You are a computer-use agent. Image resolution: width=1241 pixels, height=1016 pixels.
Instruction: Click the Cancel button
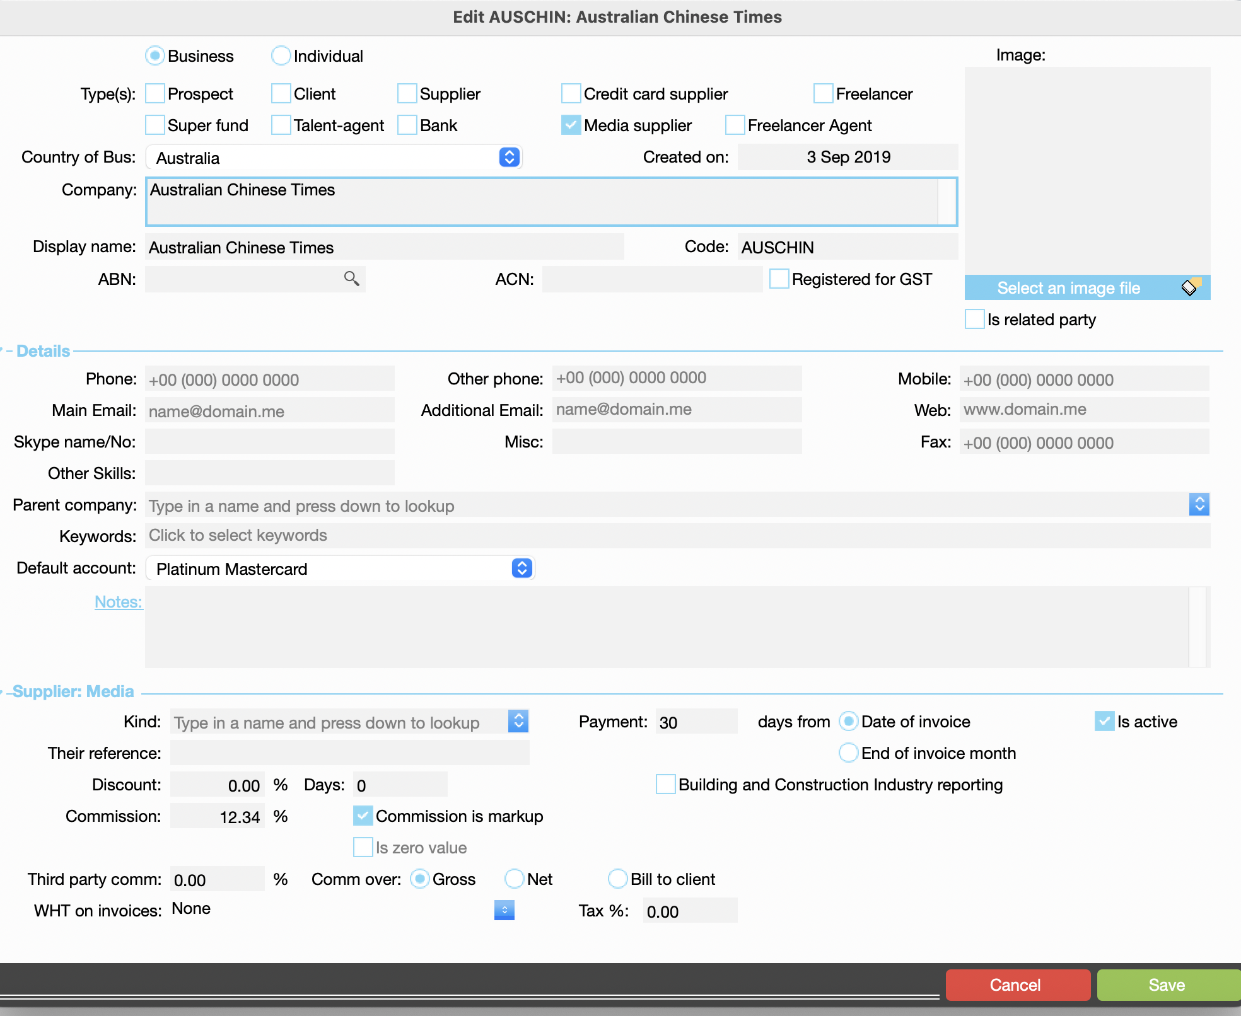pyautogui.click(x=1018, y=985)
